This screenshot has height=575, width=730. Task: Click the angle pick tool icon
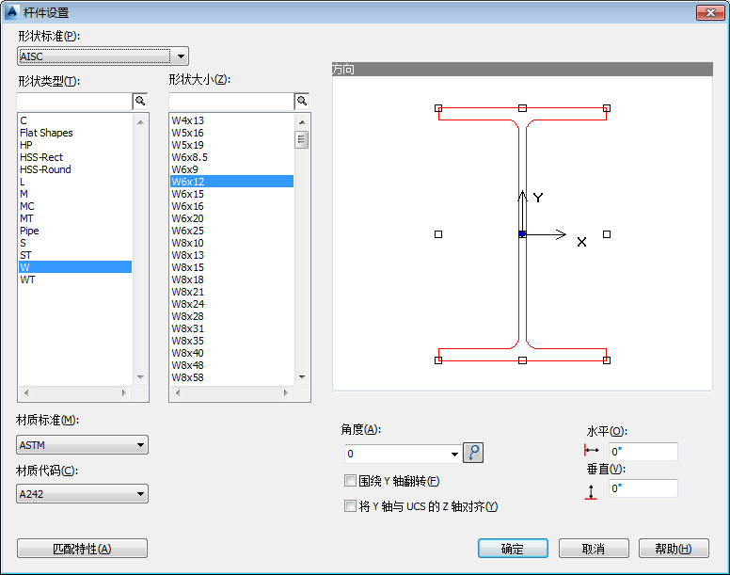473,453
